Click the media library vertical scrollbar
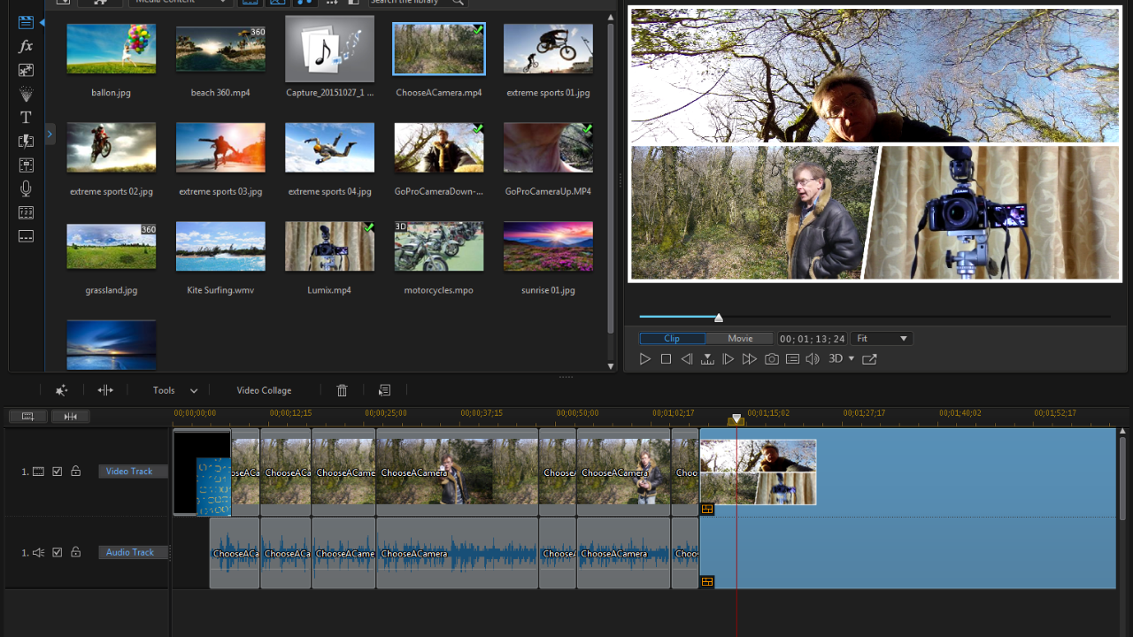1133x637 pixels. (x=611, y=177)
